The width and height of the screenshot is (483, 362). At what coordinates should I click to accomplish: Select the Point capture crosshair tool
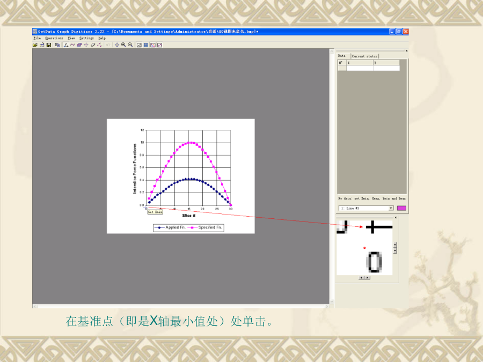coord(86,45)
